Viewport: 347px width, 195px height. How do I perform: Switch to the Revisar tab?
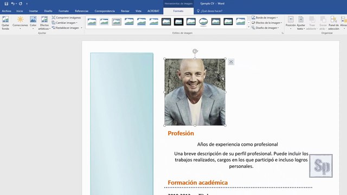(125, 11)
